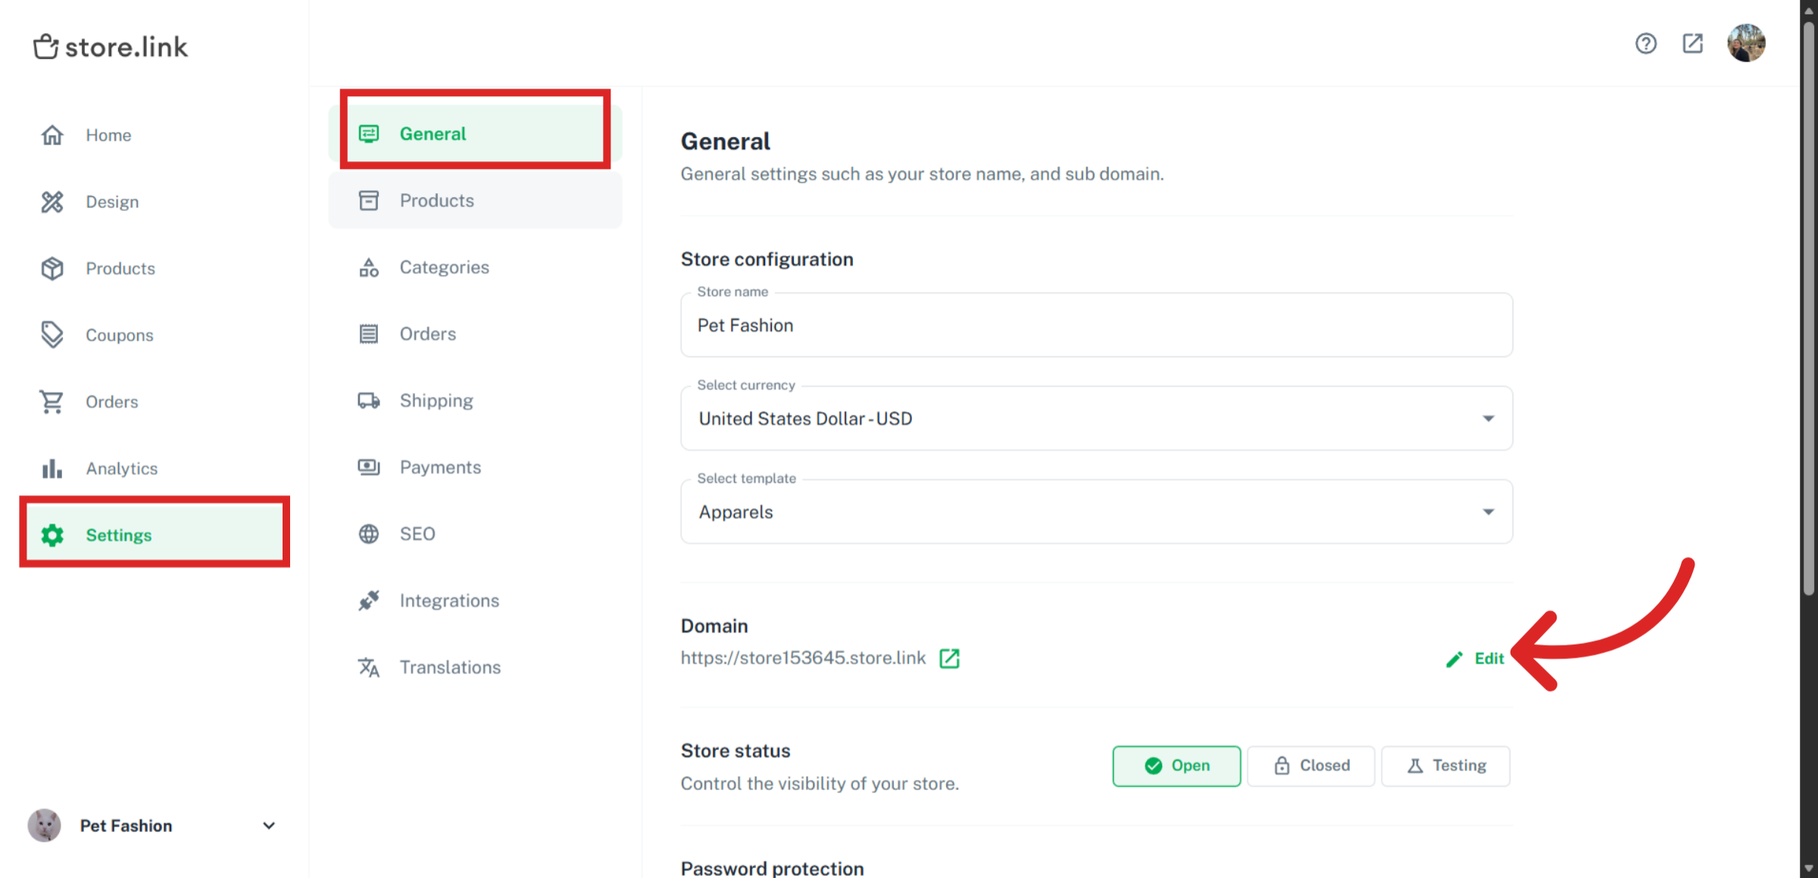Open store in new tab icon in header

point(1692,44)
